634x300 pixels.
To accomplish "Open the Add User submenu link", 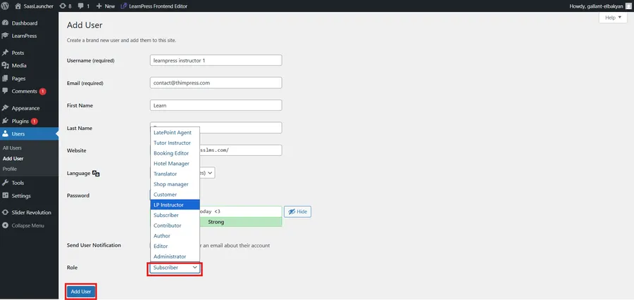I will pos(13,159).
